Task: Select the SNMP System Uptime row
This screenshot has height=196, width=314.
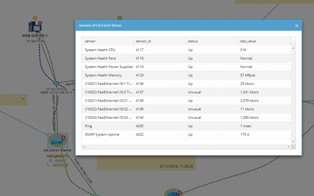Action: click(186, 134)
